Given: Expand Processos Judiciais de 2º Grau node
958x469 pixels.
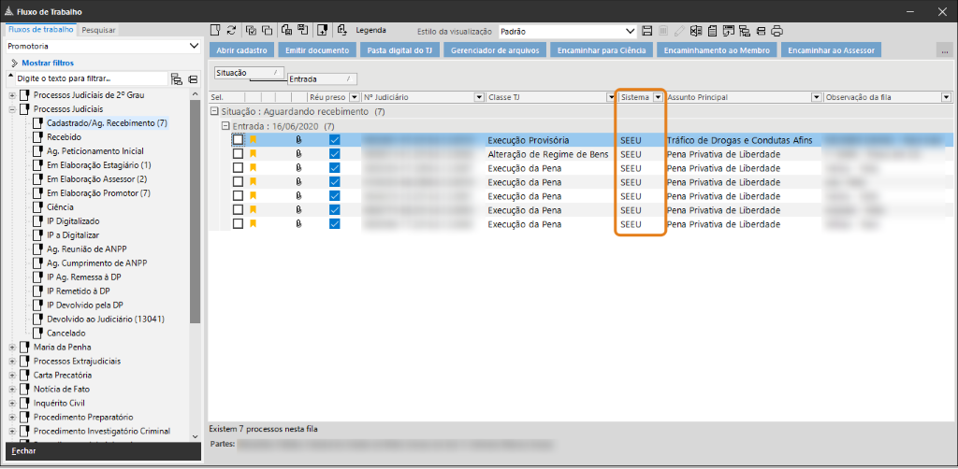Looking at the screenshot, I should [11, 95].
